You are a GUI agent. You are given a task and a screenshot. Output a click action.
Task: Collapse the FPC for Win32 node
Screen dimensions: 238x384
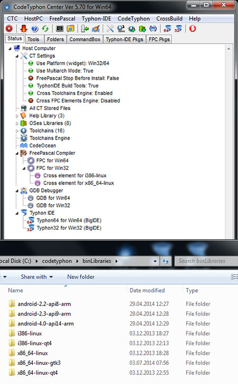pos(24,168)
